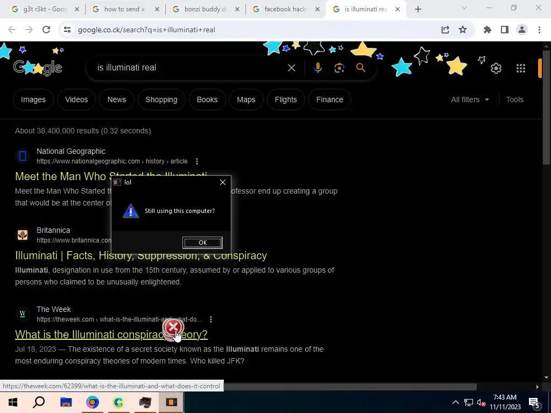The width and height of the screenshot is (551, 413).
Task: Click OK in the 'lol' dialog
Action: tap(202, 243)
